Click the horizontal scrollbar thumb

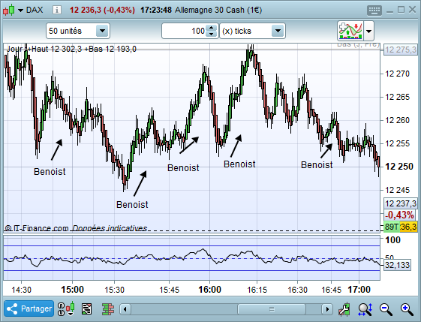click(x=272, y=309)
